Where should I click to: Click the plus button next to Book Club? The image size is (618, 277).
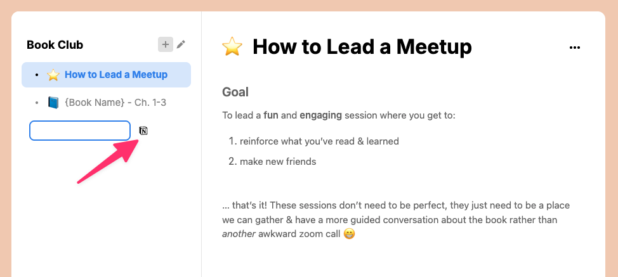click(x=166, y=44)
